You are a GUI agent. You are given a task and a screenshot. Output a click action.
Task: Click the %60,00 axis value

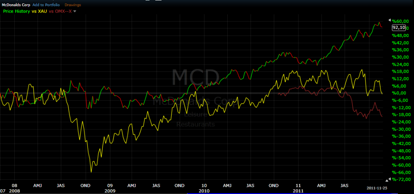(x=401, y=21)
